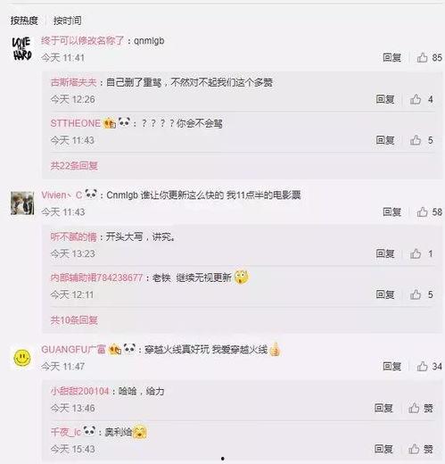Reply to GUANGFU广富's comment

[391, 366]
